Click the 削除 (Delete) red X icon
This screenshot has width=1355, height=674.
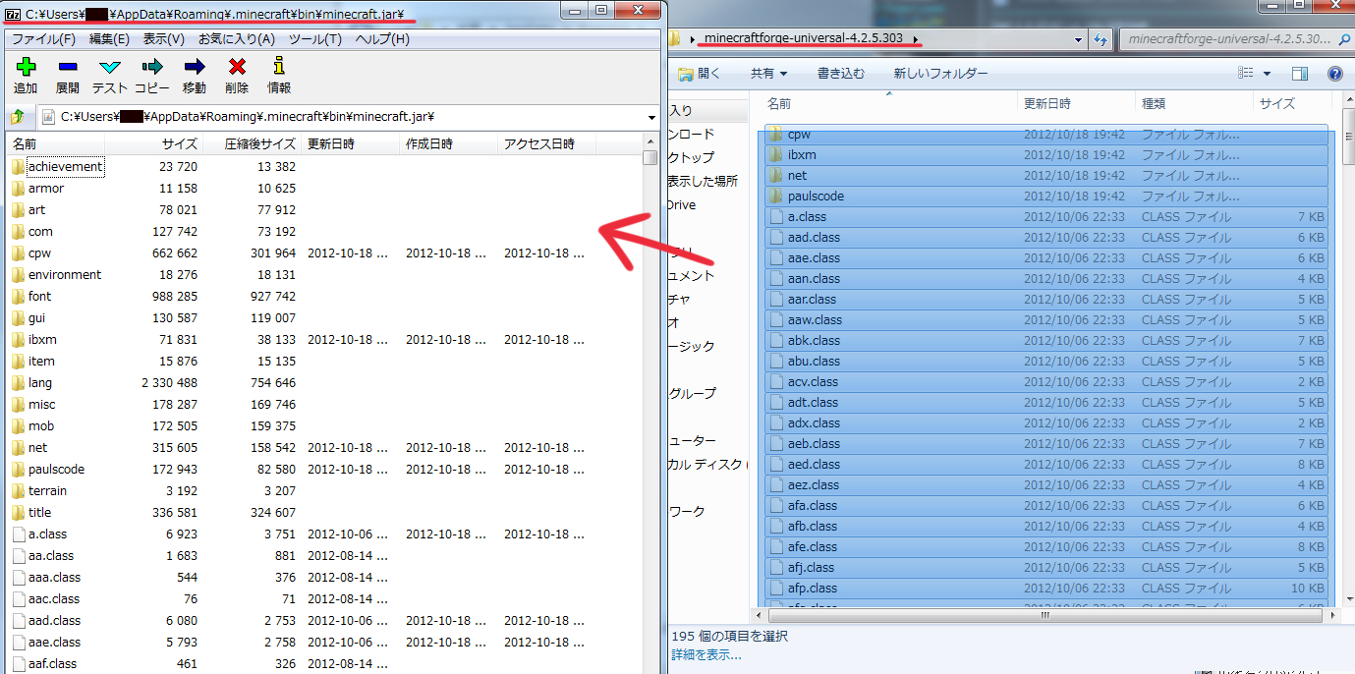click(x=237, y=67)
